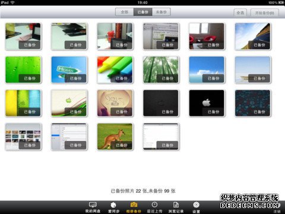285x214 pixels.
Task: Open the 浏览记录 document icon
Action: 176,204
